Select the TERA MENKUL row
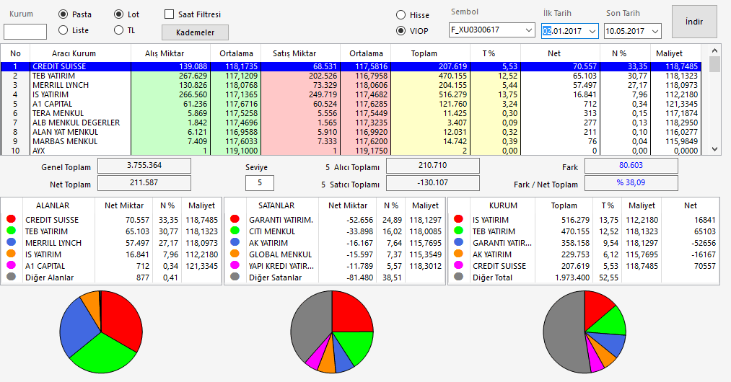 (x=351, y=113)
